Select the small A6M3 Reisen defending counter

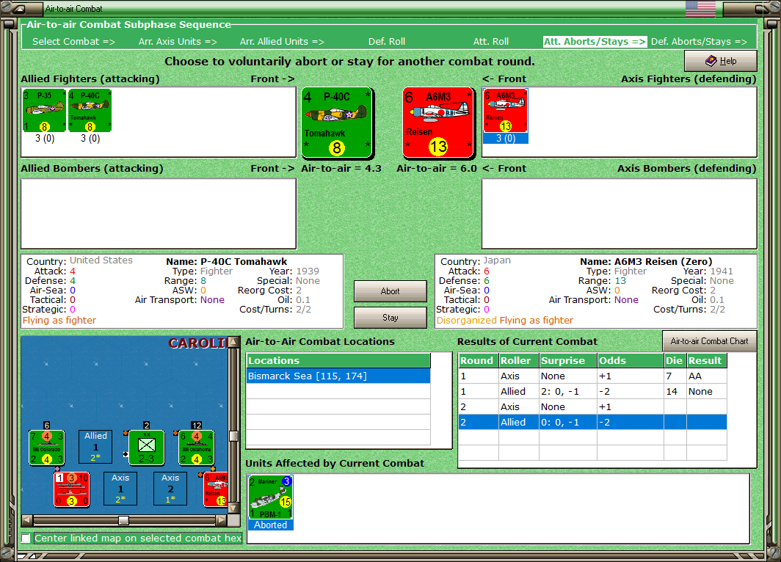coord(505,111)
